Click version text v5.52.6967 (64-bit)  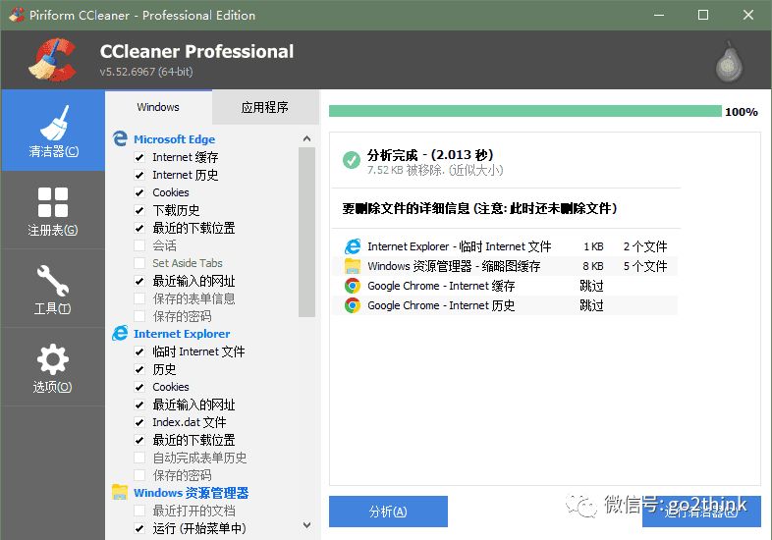146,72
